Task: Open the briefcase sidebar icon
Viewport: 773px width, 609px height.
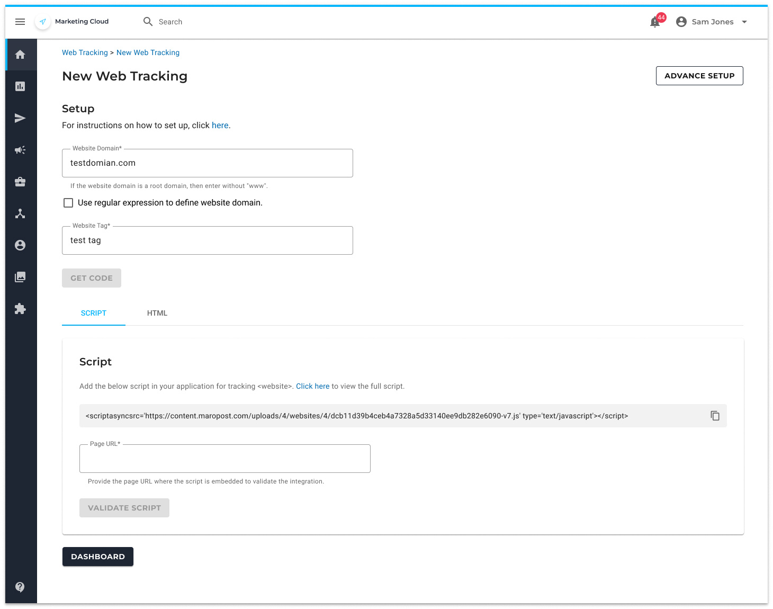Action: coord(20,182)
